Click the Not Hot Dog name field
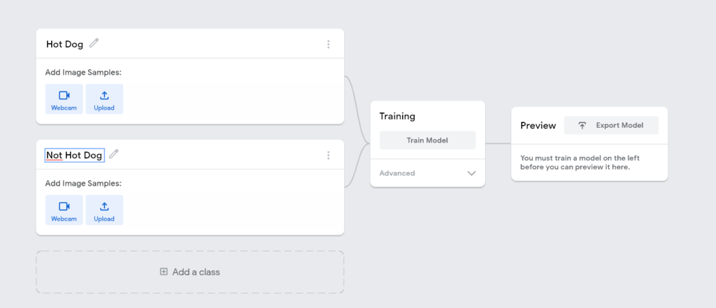The height and width of the screenshot is (308, 716). click(74, 155)
